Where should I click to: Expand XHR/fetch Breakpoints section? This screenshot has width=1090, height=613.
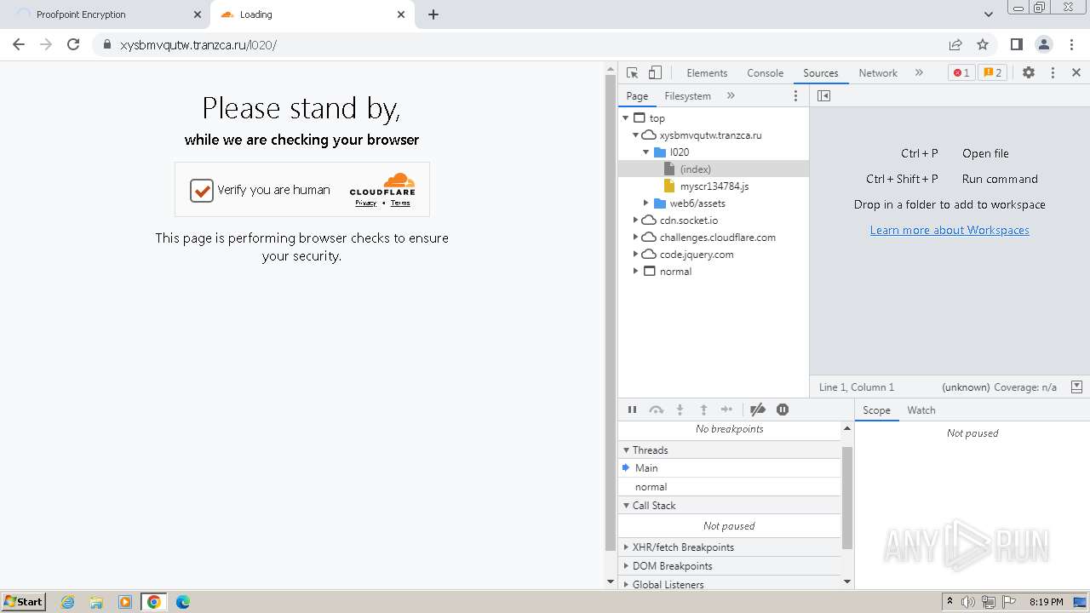(730, 547)
